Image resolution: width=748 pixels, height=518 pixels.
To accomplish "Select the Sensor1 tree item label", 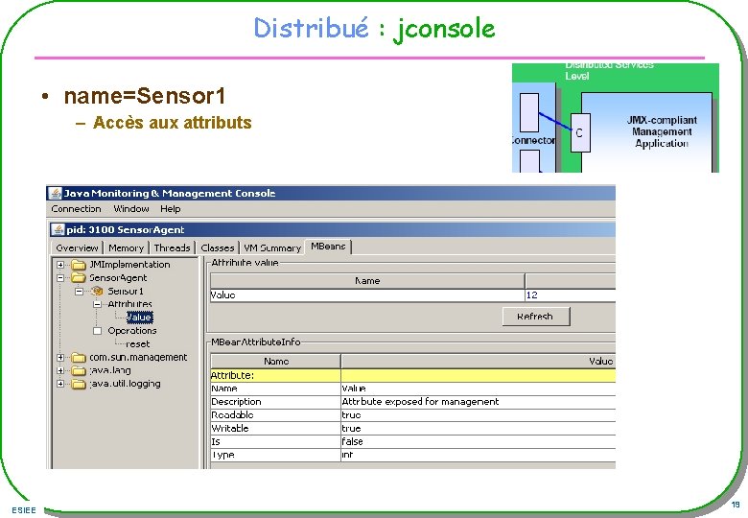I will pos(126,291).
